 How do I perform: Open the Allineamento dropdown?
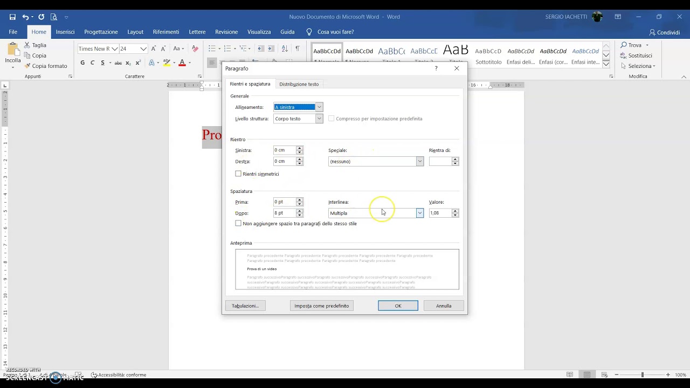(319, 107)
